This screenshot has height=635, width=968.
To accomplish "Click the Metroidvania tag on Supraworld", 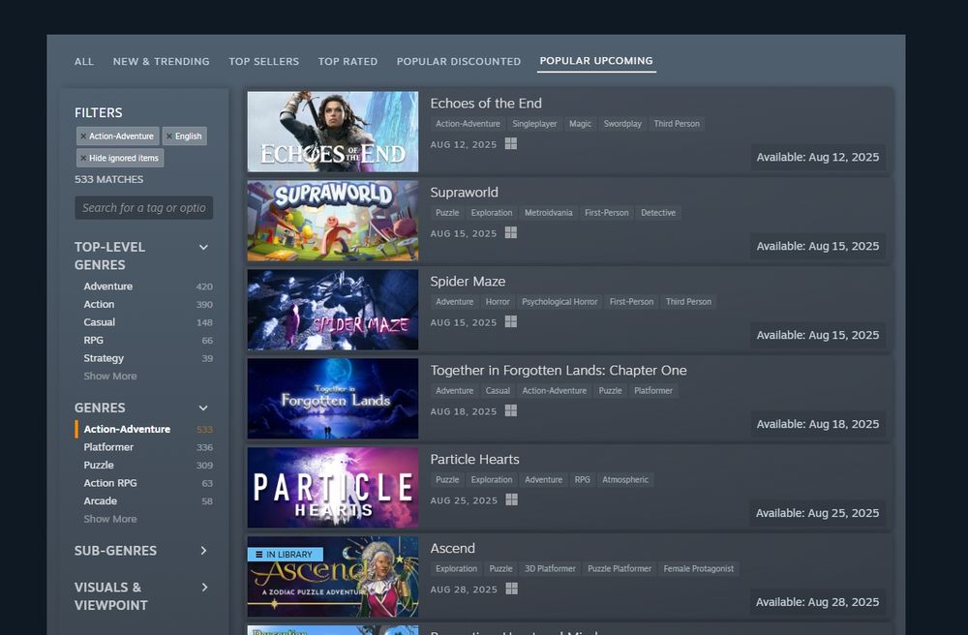I will pyautogui.click(x=548, y=212).
